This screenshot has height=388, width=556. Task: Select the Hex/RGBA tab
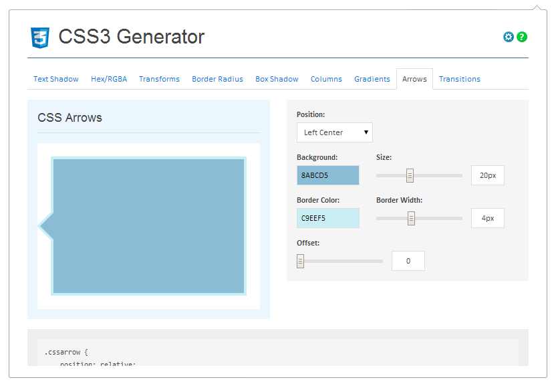point(108,78)
